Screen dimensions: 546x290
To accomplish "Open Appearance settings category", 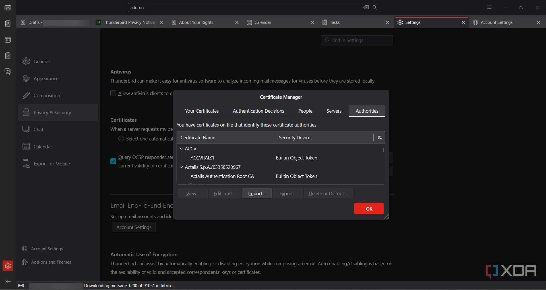I will point(58,79).
